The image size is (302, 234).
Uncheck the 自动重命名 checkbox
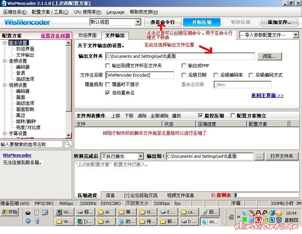[108, 93]
